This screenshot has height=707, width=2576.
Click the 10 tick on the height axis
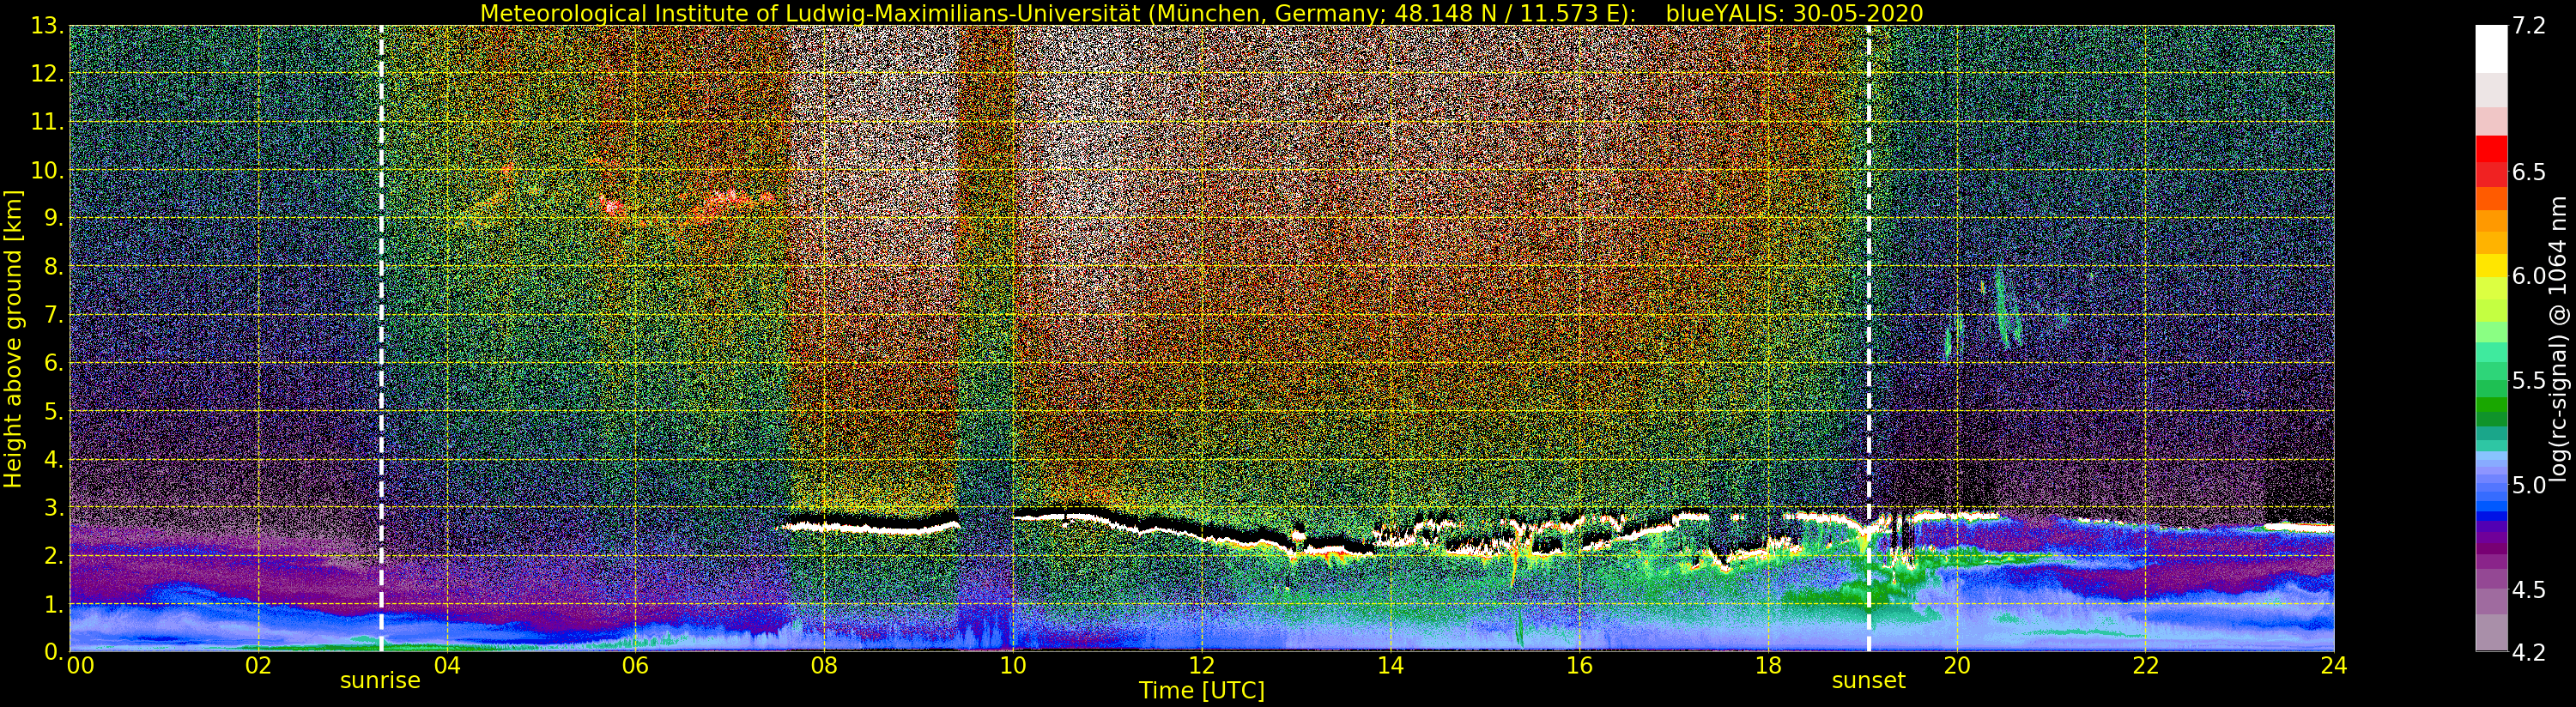point(47,171)
